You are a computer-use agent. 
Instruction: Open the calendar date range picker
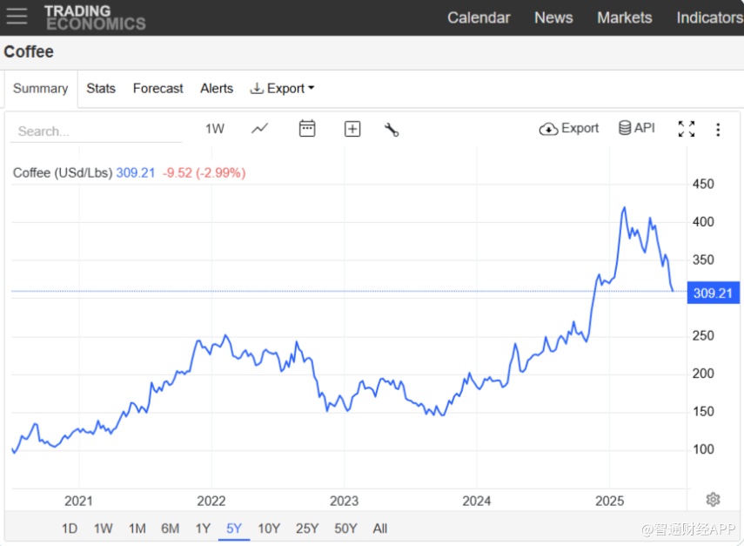click(x=307, y=129)
